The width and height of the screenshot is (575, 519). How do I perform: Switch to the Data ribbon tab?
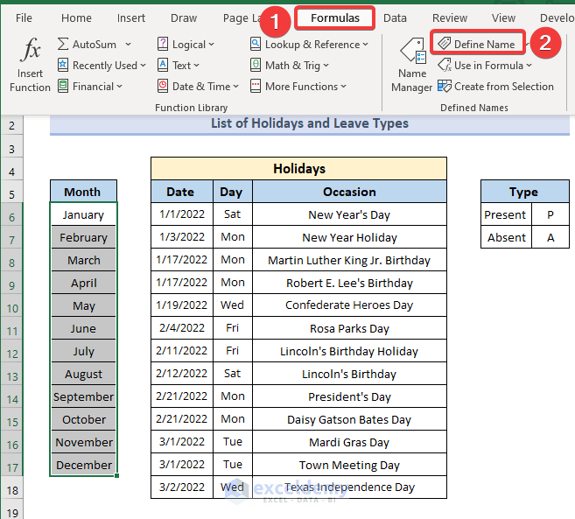(x=395, y=18)
